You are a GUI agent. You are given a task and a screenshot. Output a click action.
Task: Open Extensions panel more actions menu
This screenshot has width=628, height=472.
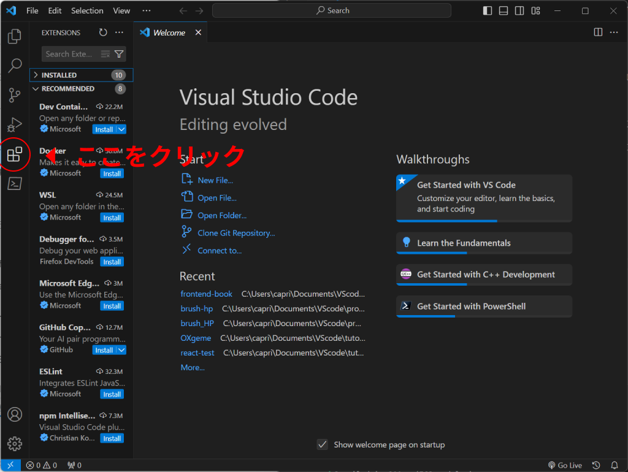click(120, 32)
